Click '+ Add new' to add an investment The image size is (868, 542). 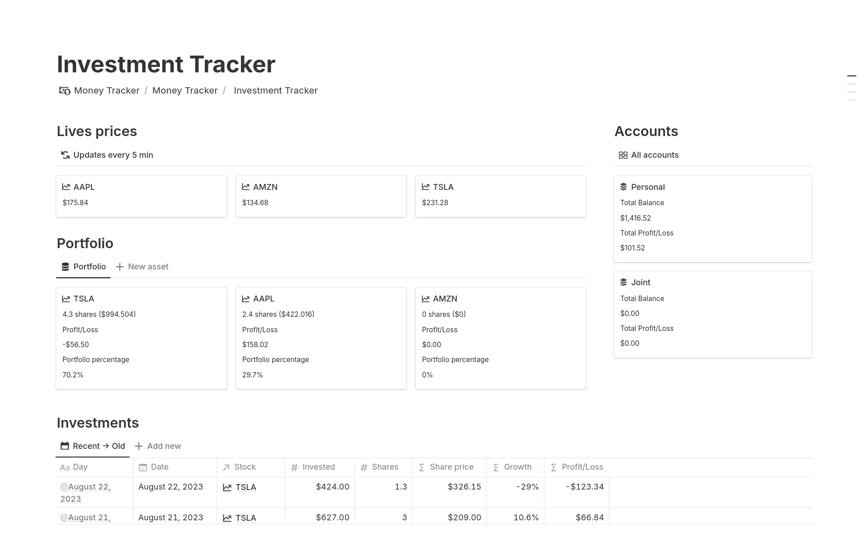point(157,446)
